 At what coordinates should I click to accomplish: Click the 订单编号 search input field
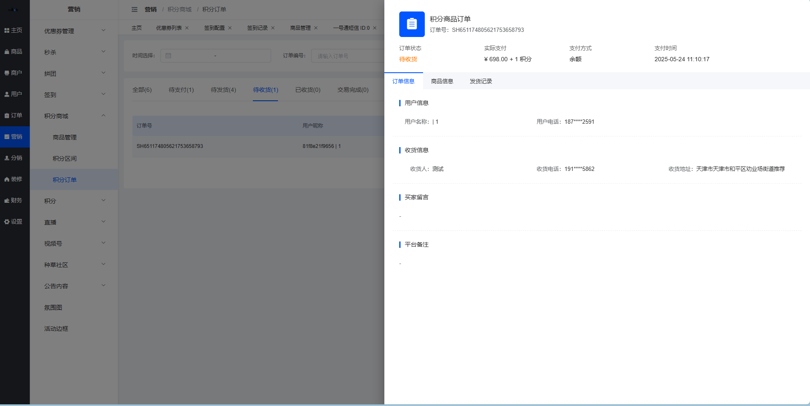coord(347,56)
